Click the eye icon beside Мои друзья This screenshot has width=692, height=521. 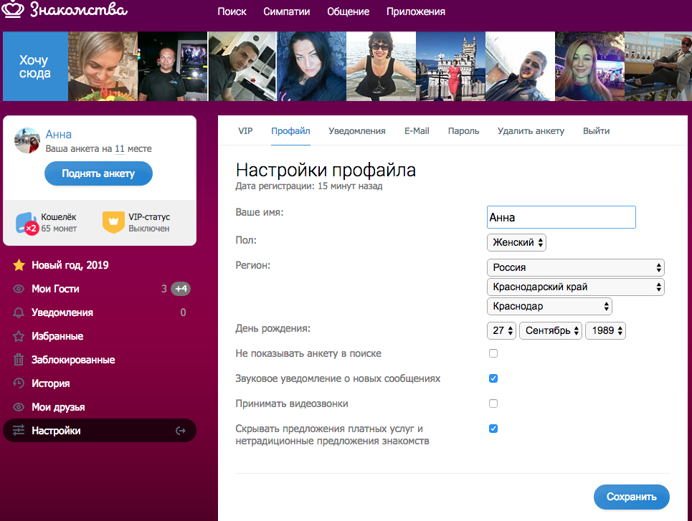(19, 407)
